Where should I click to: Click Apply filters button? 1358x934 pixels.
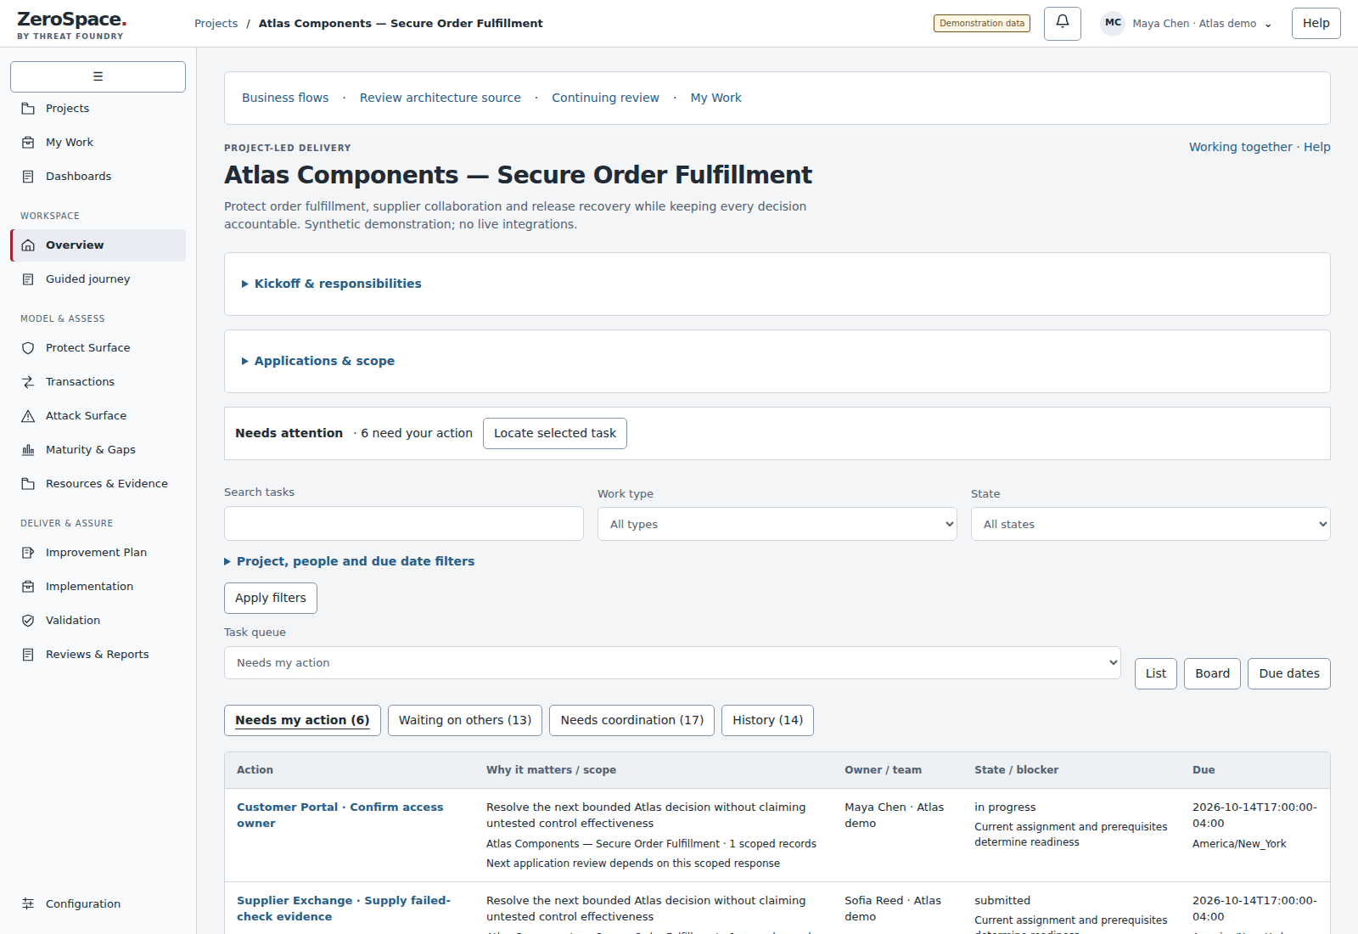click(x=271, y=598)
